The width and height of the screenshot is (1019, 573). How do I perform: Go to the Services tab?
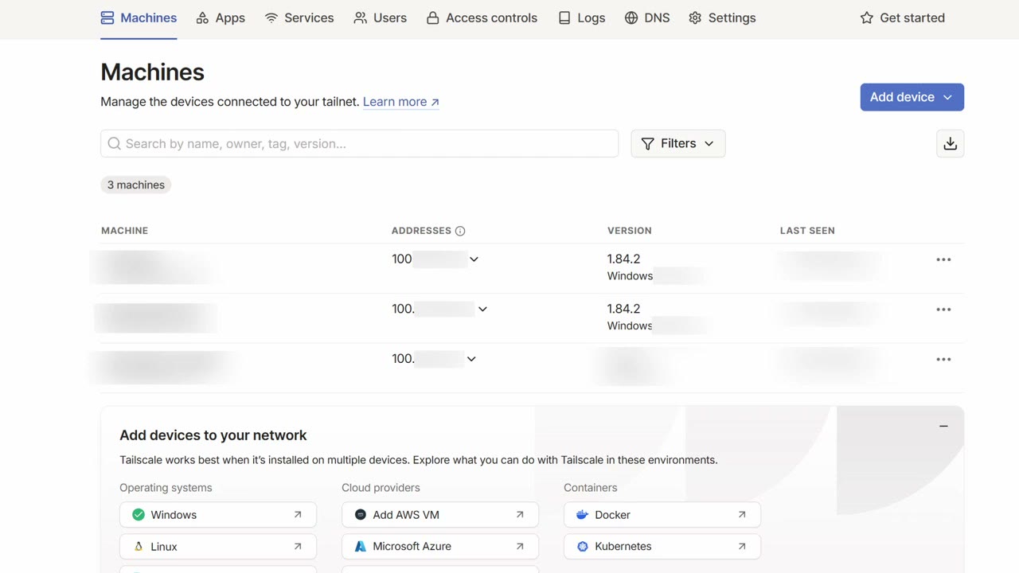coord(299,18)
